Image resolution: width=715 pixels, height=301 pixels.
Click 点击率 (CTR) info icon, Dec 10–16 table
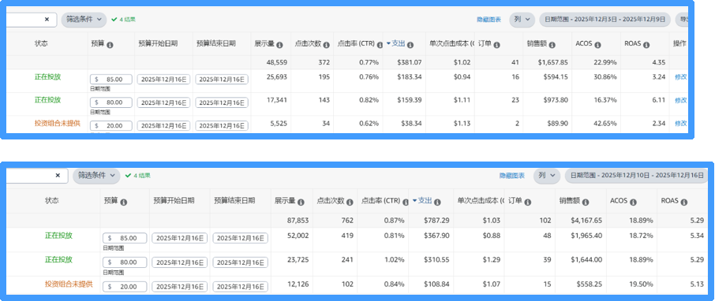406,202
